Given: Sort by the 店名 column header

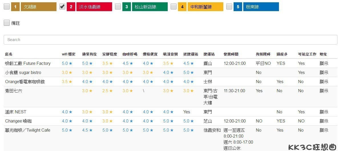Looking at the screenshot, I should coord(9,54).
